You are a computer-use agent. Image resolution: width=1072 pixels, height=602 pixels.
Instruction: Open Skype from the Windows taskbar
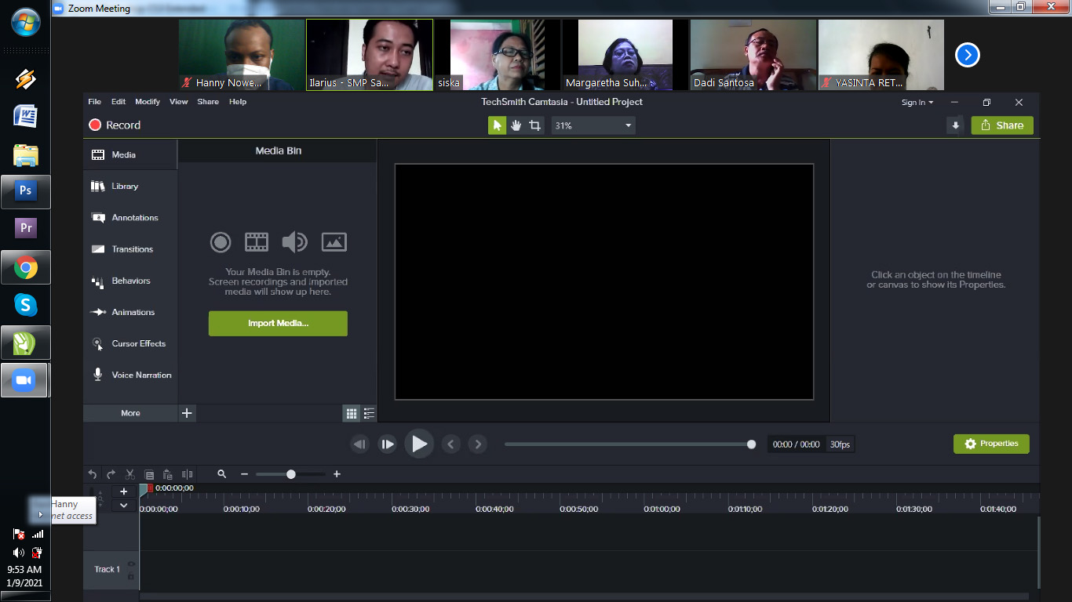26,305
